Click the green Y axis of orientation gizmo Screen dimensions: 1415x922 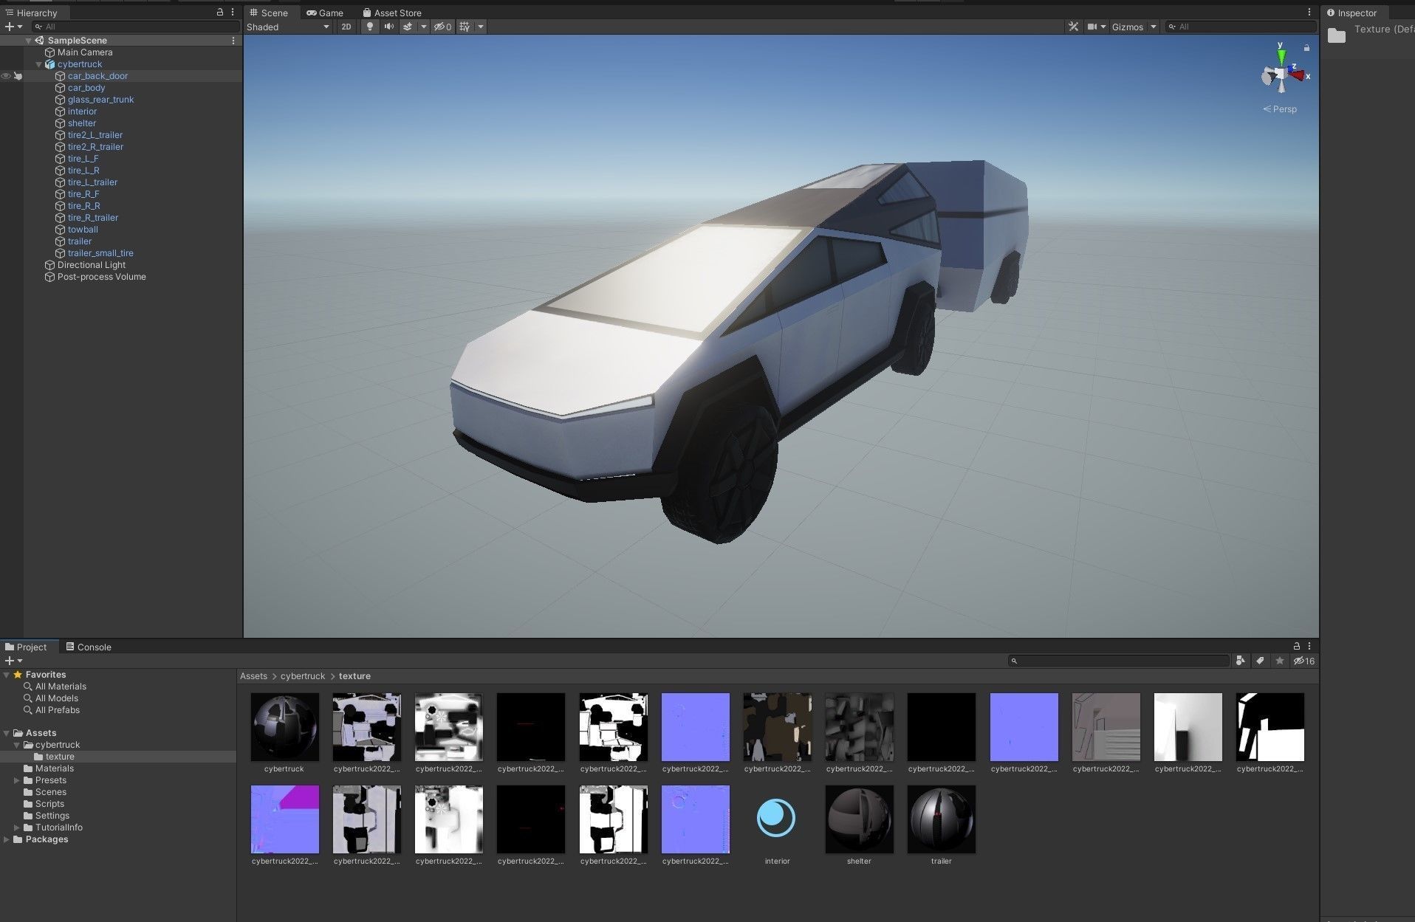point(1281,56)
